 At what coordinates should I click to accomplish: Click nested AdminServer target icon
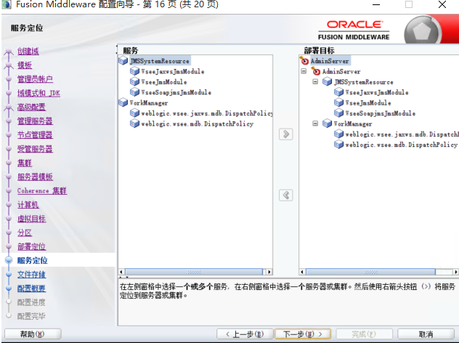[x=315, y=71]
